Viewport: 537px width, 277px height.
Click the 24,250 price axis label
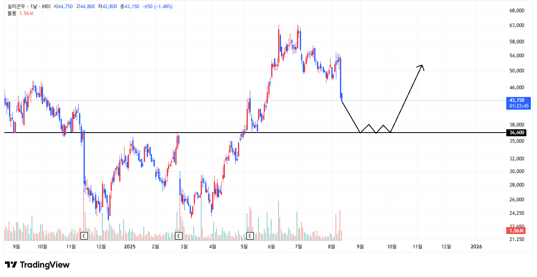(517, 213)
